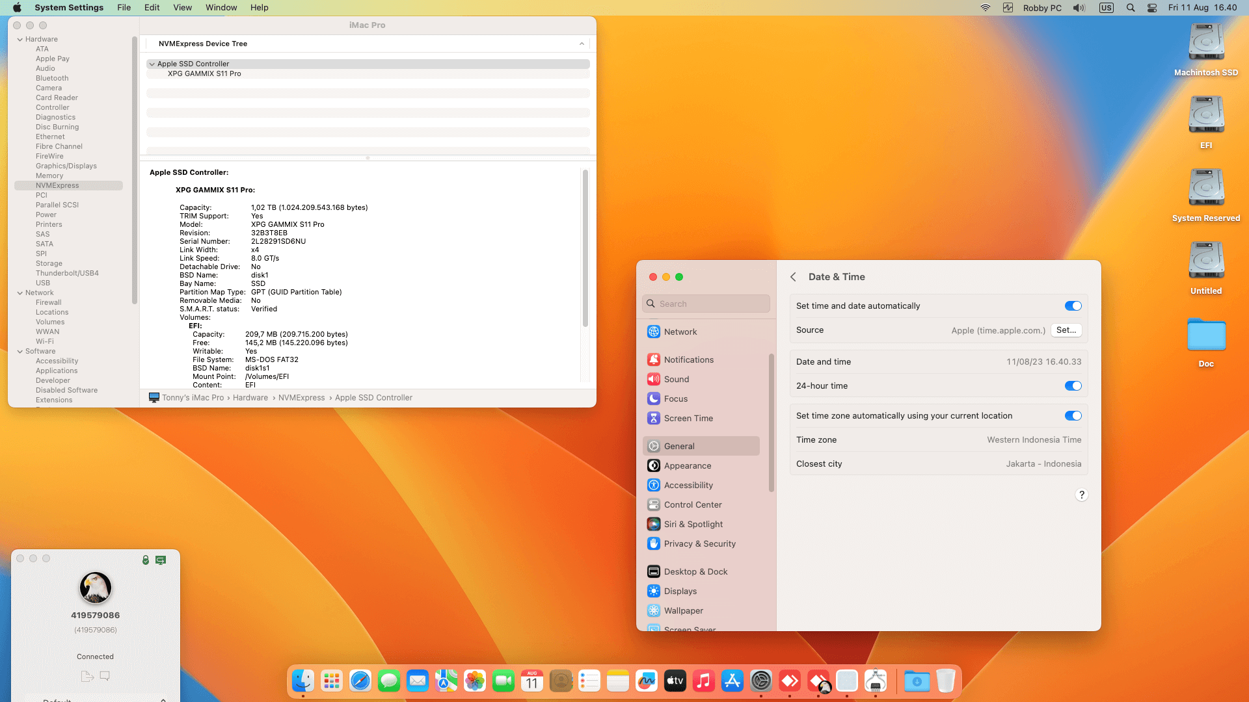This screenshot has width=1249, height=702.
Task: Open Spotlight search in the menu bar
Action: (x=1131, y=8)
